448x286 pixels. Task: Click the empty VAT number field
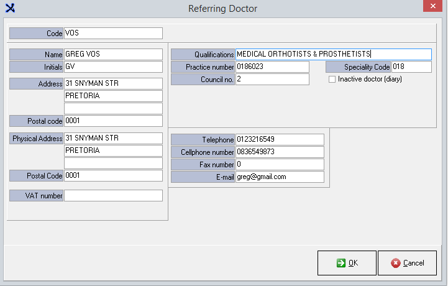[113, 196]
